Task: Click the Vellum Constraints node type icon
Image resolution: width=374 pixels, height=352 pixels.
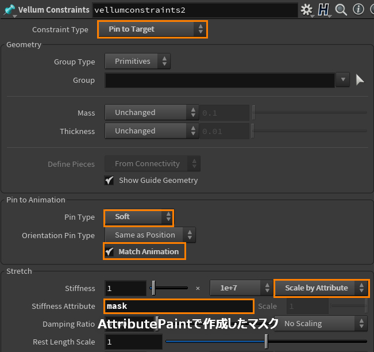Action: tap(9, 10)
